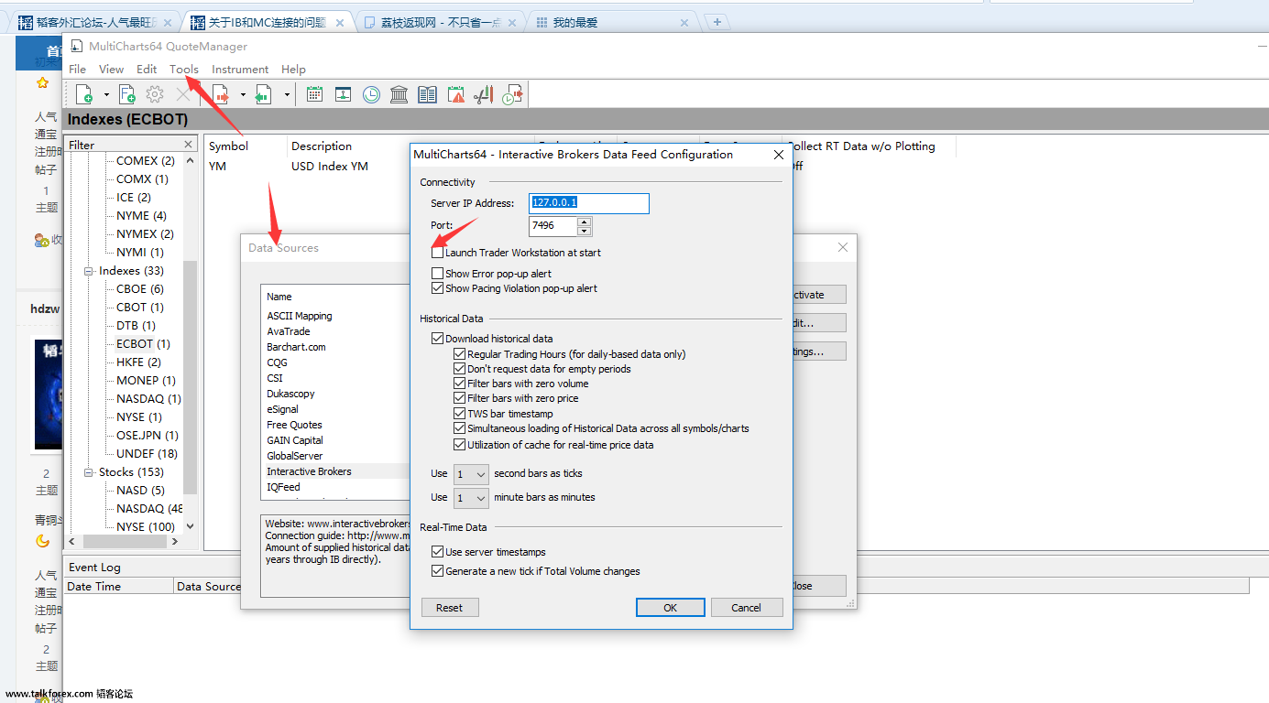Open the Help menu
The image size is (1269, 703).
pyautogui.click(x=293, y=70)
